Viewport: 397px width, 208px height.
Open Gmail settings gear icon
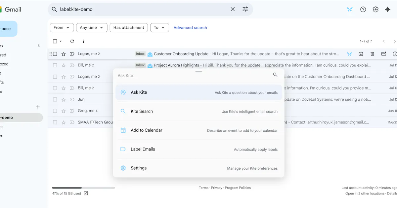[375, 10]
